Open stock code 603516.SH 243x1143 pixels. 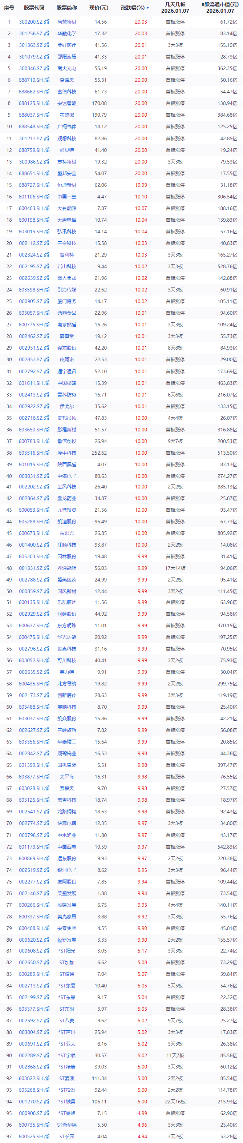[x=31, y=452]
